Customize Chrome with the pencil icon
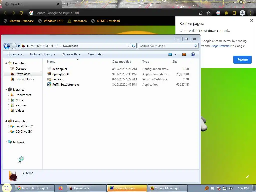The height and width of the screenshot is (192, 256). point(248,176)
